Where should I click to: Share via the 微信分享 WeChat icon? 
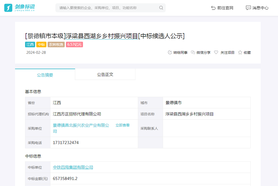pos(193,53)
